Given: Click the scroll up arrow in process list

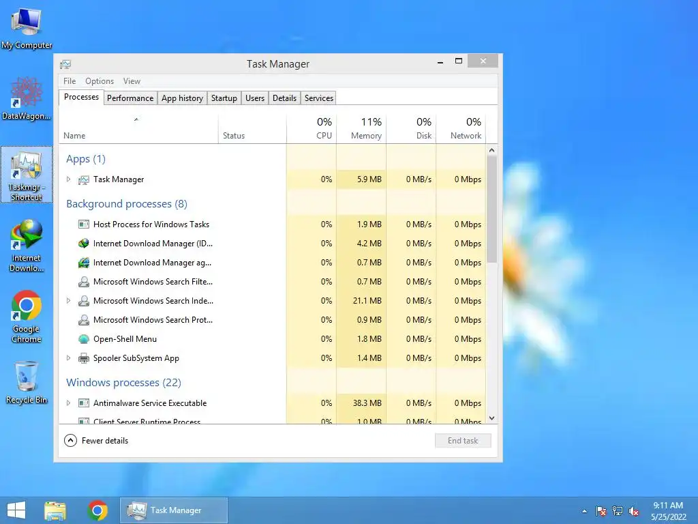Looking at the screenshot, I should click(x=491, y=150).
